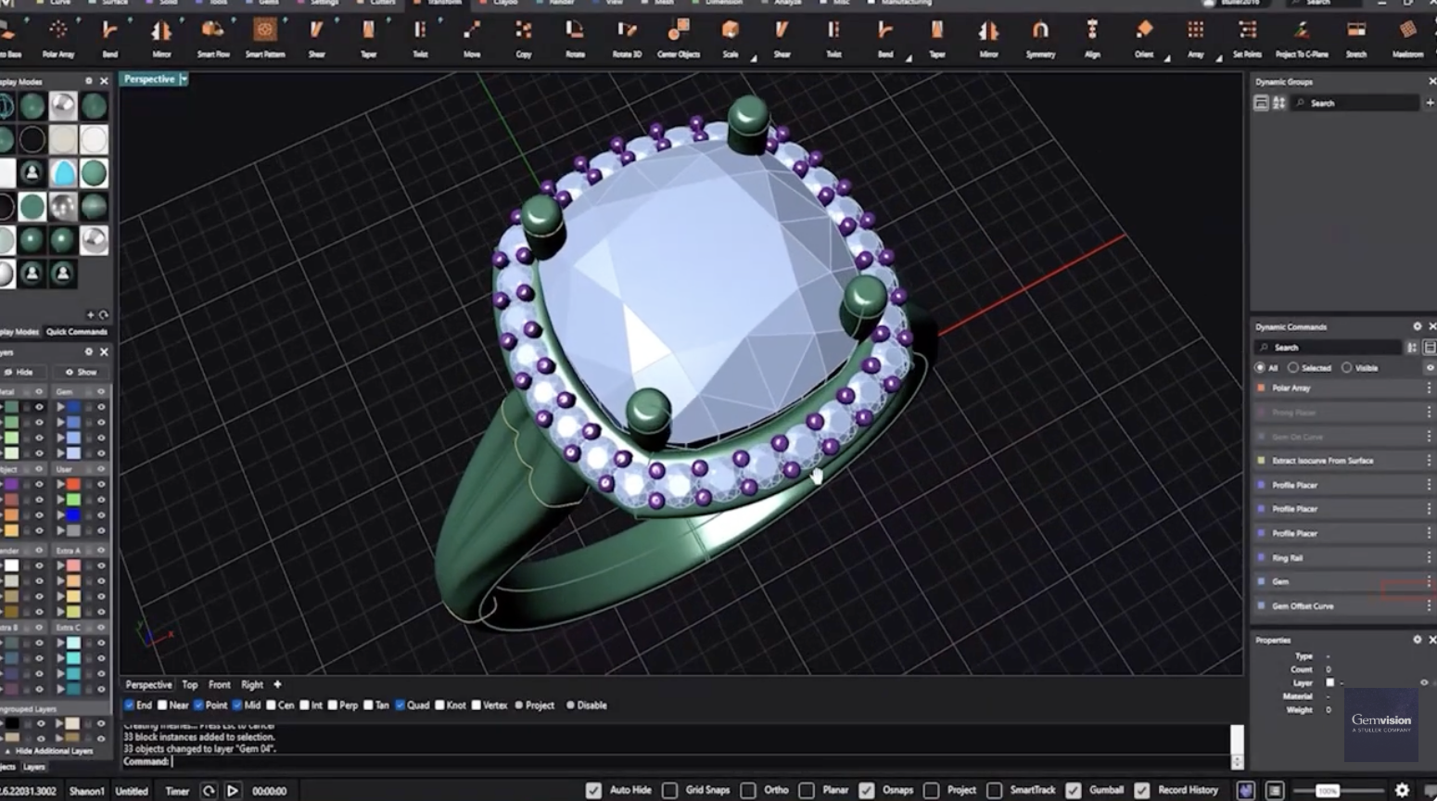Add a new viewport tab
The image size is (1437, 801).
click(277, 685)
